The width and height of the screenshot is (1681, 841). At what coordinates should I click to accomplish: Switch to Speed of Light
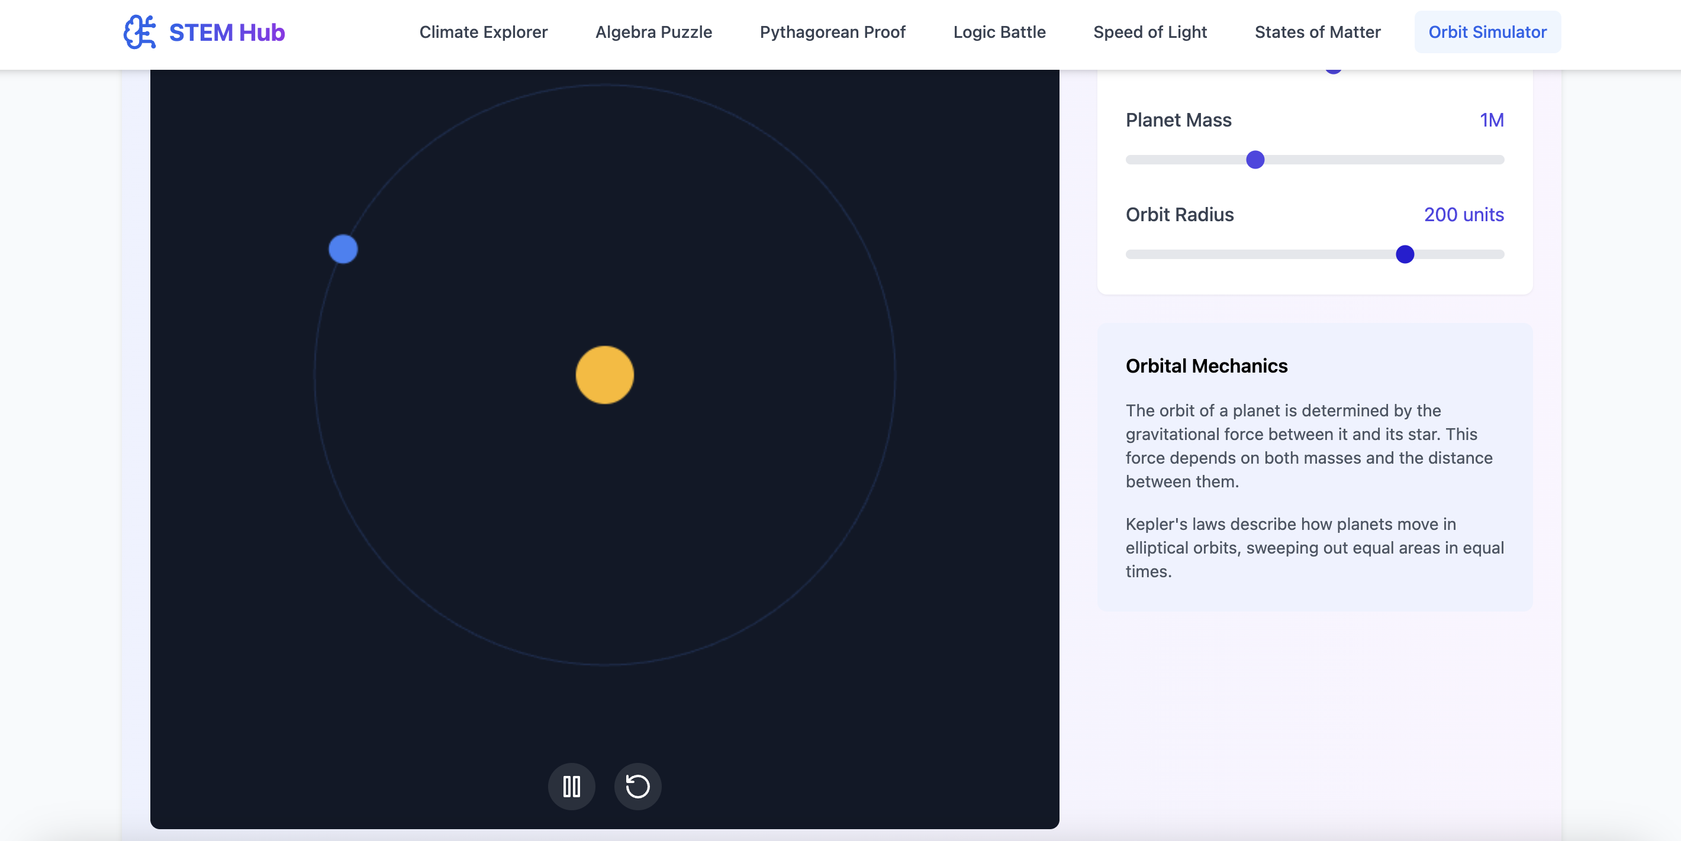pyautogui.click(x=1150, y=32)
